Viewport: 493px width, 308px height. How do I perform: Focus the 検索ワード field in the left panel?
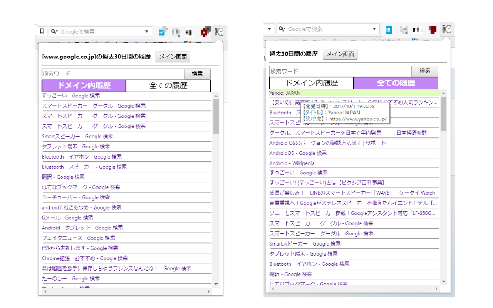[113, 74]
